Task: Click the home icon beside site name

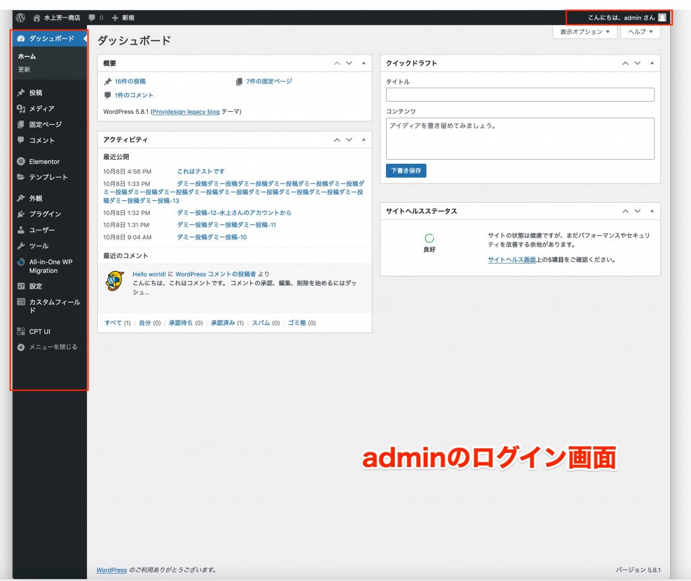Action: click(x=36, y=18)
